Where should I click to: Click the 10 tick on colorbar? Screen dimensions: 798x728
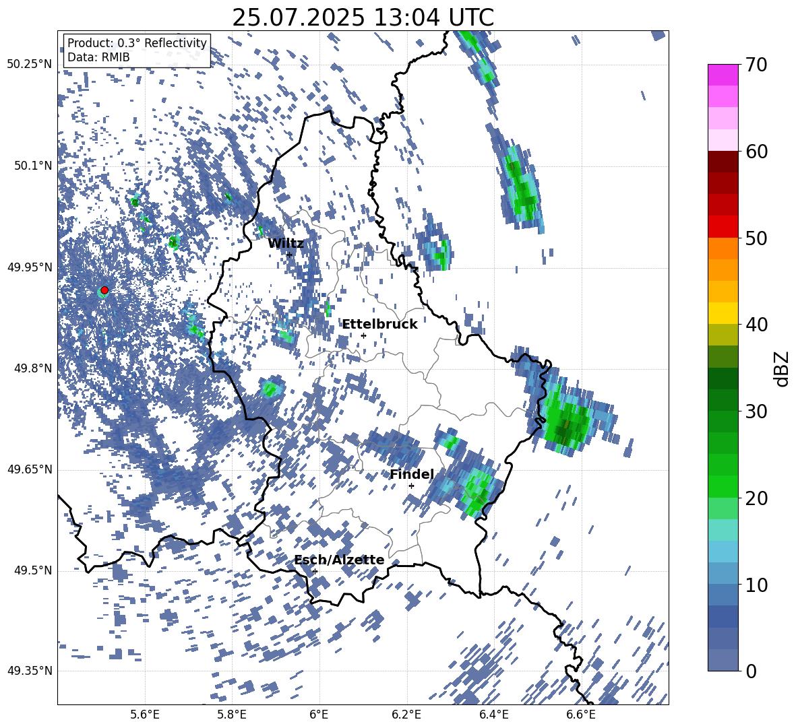756,585
